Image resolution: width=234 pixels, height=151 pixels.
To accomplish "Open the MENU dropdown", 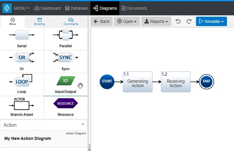I will [x=22, y=8].
